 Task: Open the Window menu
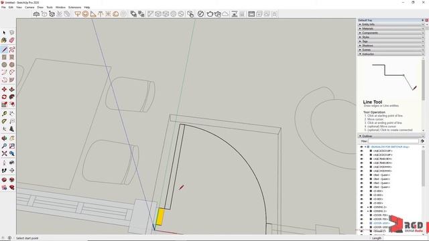click(x=60, y=7)
